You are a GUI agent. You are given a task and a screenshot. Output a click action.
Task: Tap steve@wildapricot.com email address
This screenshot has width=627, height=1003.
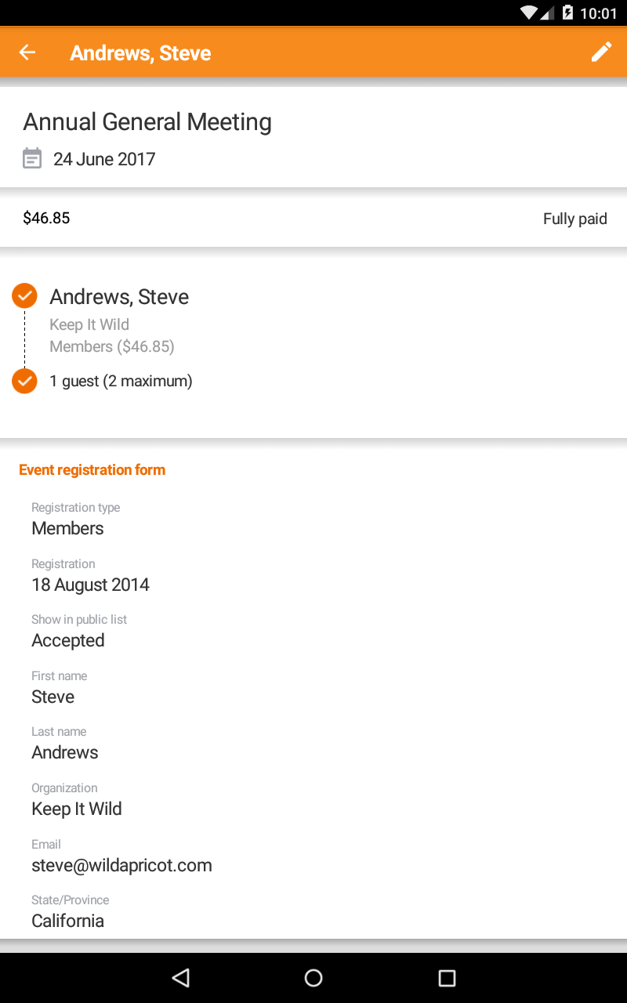pos(121,865)
